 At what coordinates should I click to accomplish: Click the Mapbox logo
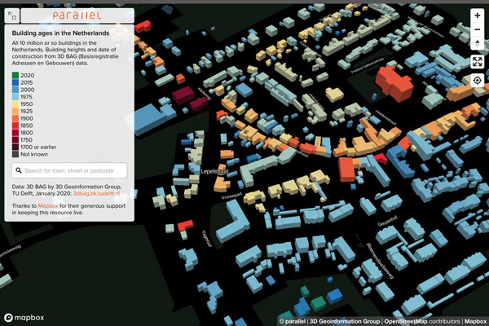point(24,317)
